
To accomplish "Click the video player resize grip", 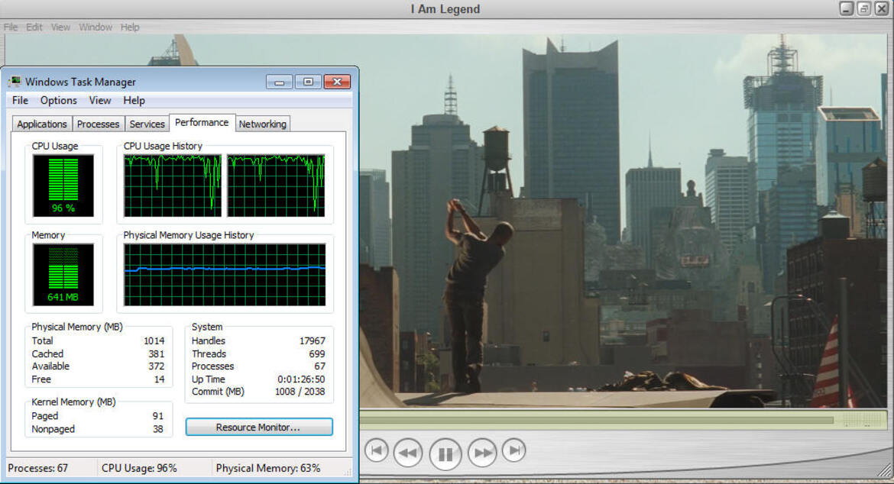I will click(x=886, y=470).
